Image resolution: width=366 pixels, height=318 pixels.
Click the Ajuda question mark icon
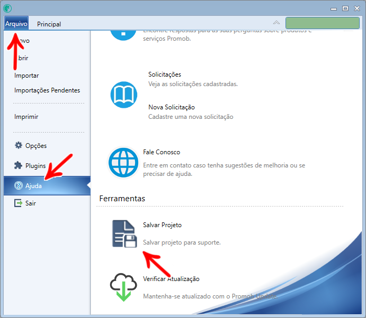[19, 185]
